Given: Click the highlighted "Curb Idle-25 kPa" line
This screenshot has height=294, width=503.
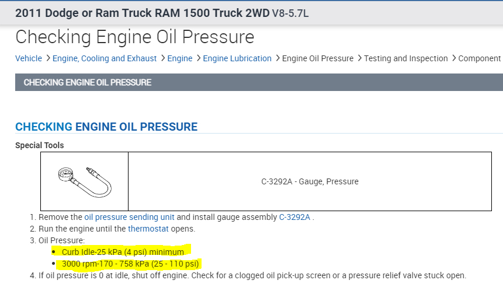Looking at the screenshot, I should (x=123, y=252).
